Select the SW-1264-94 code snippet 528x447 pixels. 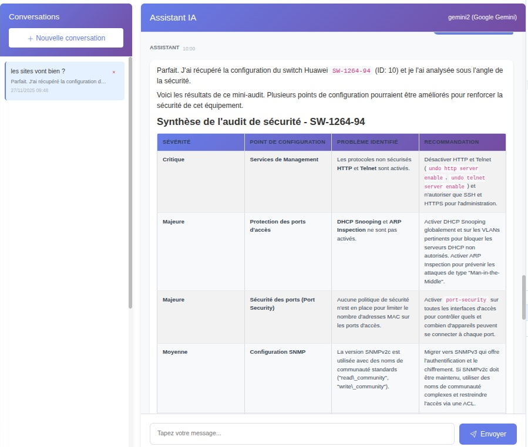351,70
